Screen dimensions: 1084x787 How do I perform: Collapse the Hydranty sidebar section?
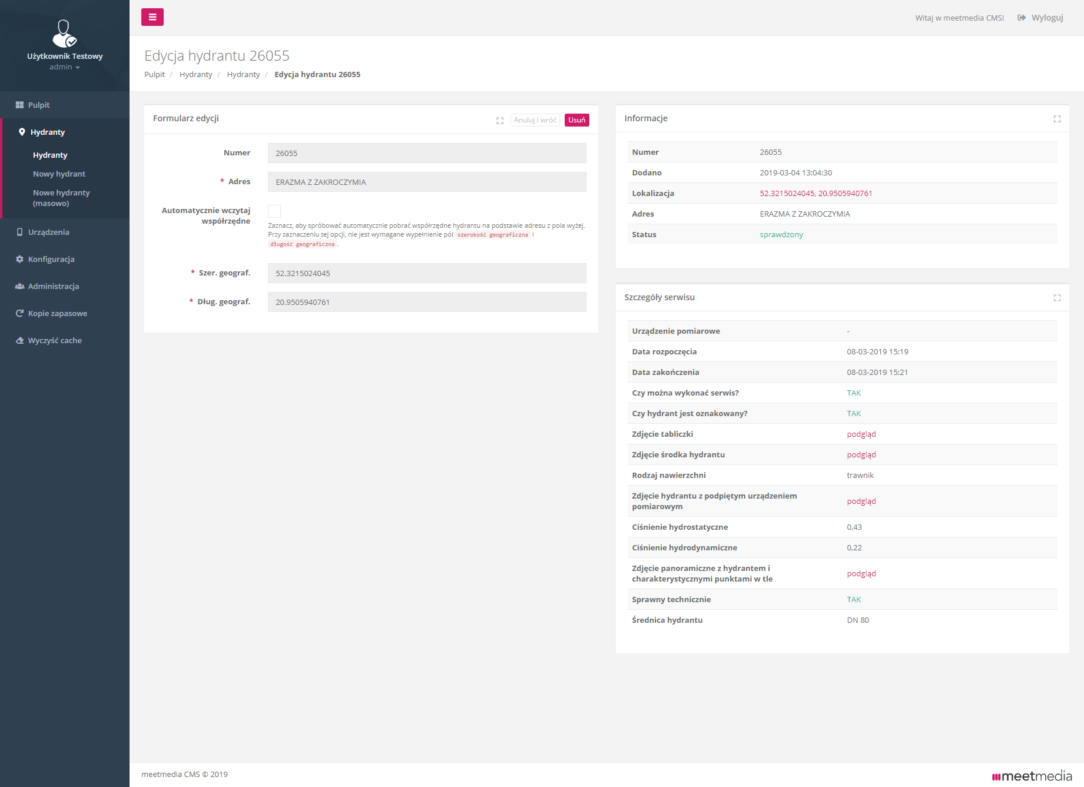click(47, 132)
